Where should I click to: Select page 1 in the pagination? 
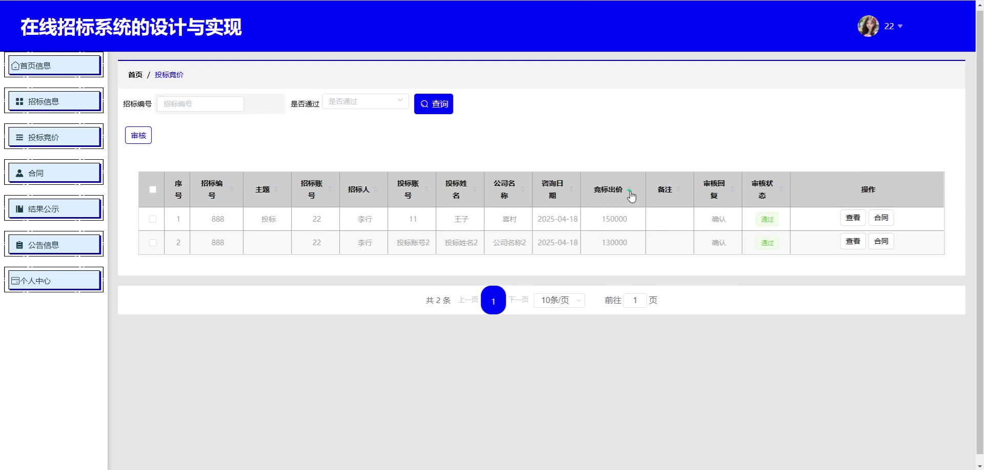coord(493,301)
